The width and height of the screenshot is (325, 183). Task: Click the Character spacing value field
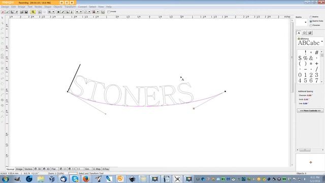(x=309, y=96)
